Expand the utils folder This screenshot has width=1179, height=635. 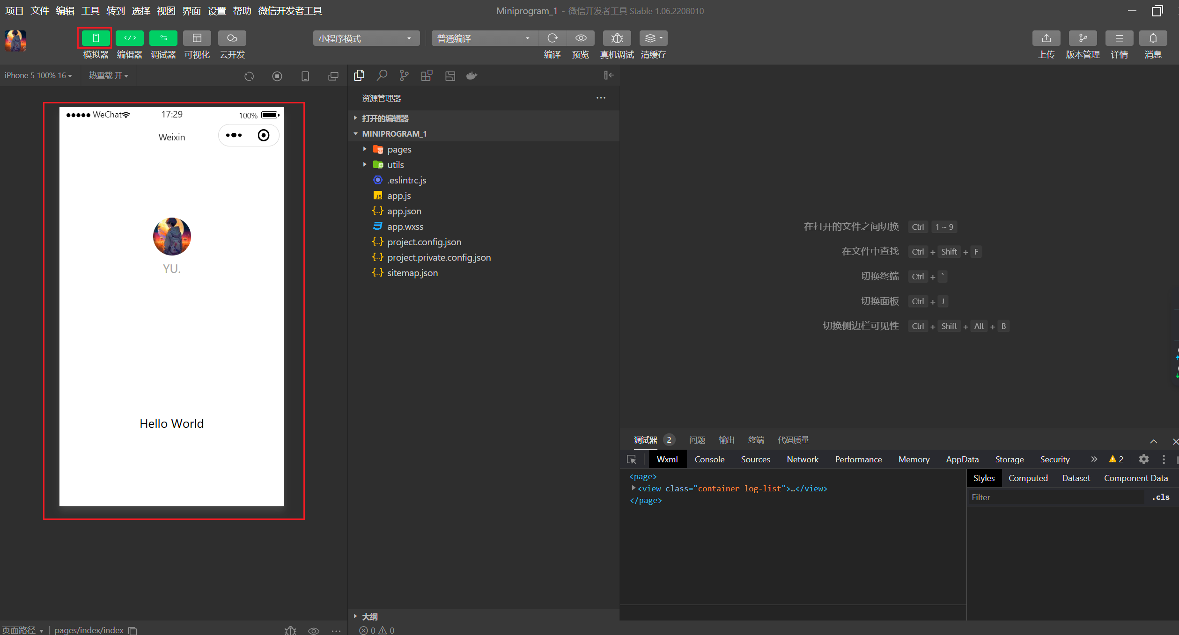tap(484, 165)
